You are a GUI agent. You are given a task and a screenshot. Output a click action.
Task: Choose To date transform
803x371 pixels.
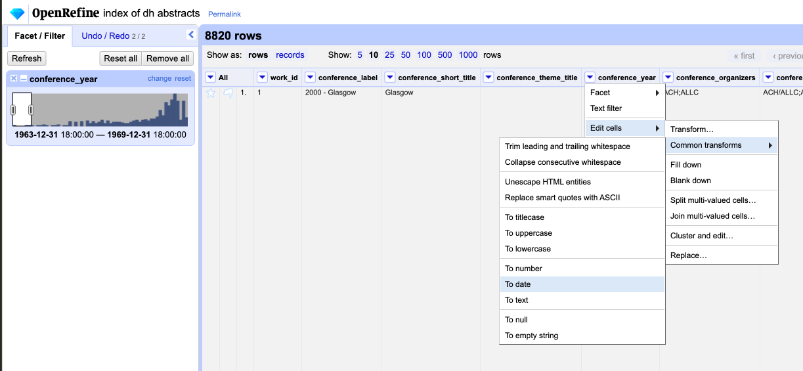pos(517,284)
